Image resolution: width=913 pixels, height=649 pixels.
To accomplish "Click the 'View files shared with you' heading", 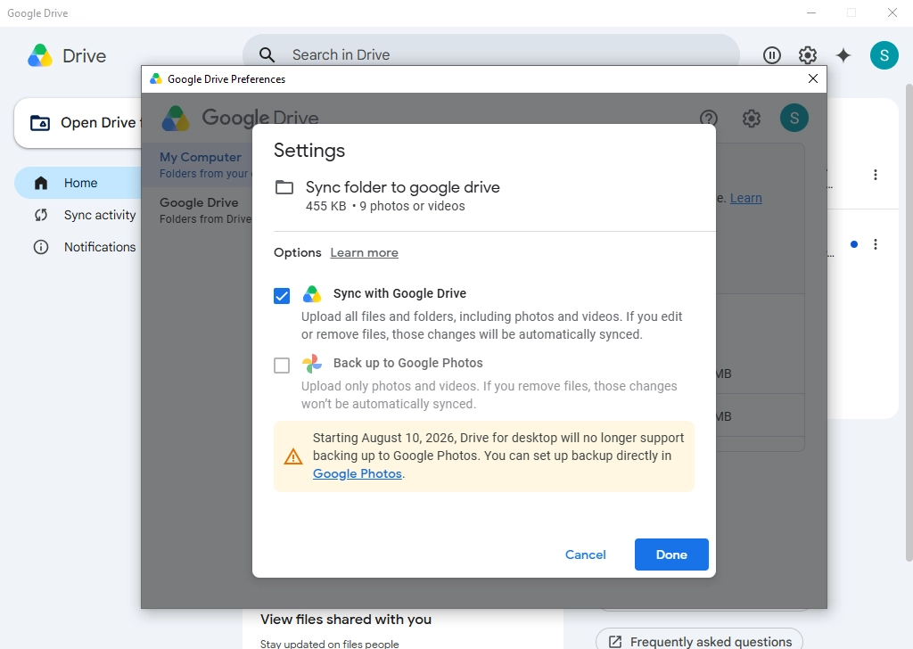I will (x=346, y=620).
